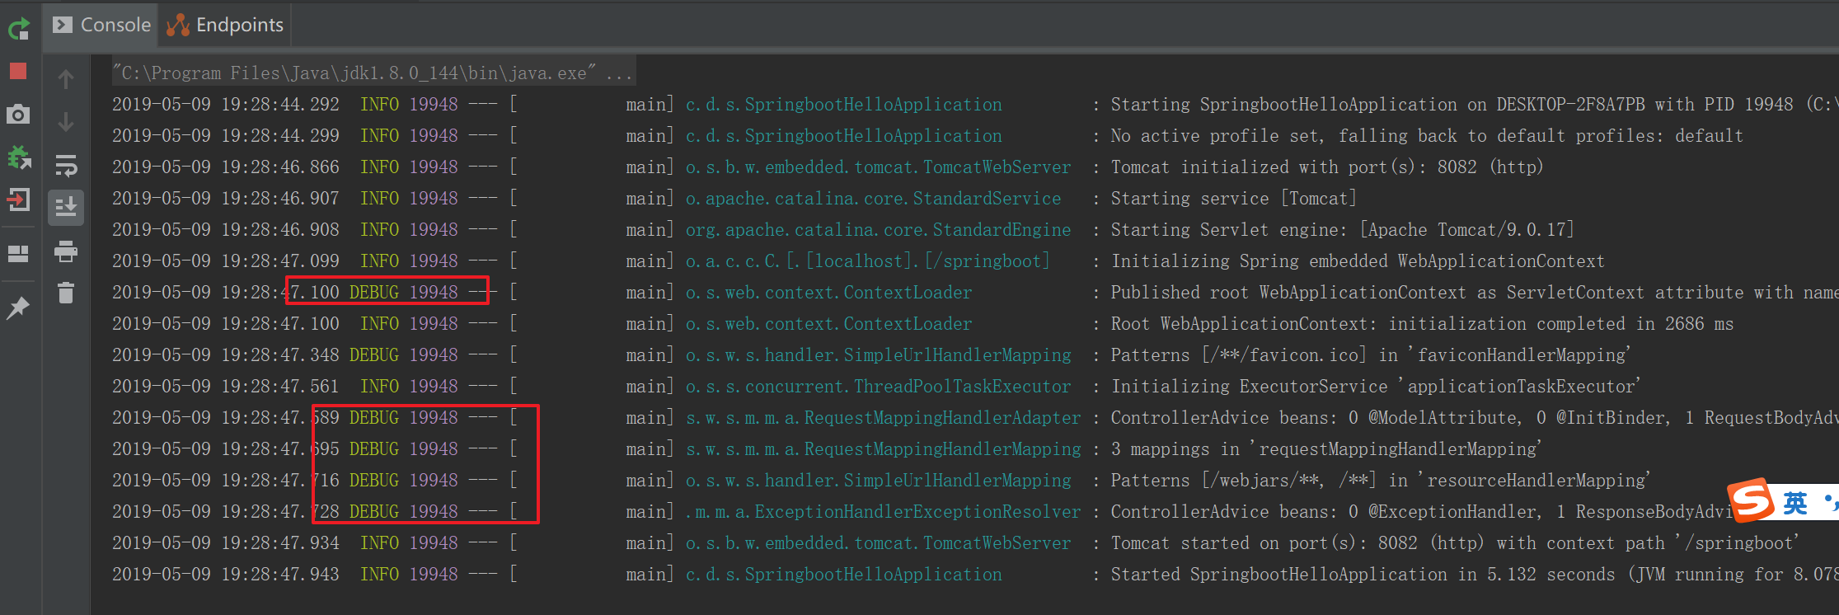
Task: Click the 'Initializing ExecutorService' log message
Action: click(1375, 387)
